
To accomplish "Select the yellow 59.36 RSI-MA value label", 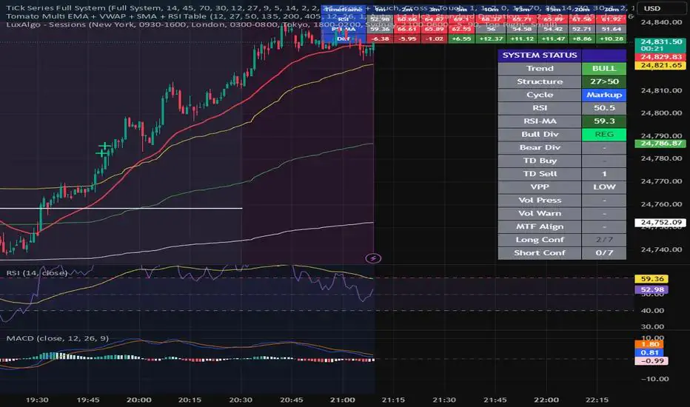I will [652, 279].
